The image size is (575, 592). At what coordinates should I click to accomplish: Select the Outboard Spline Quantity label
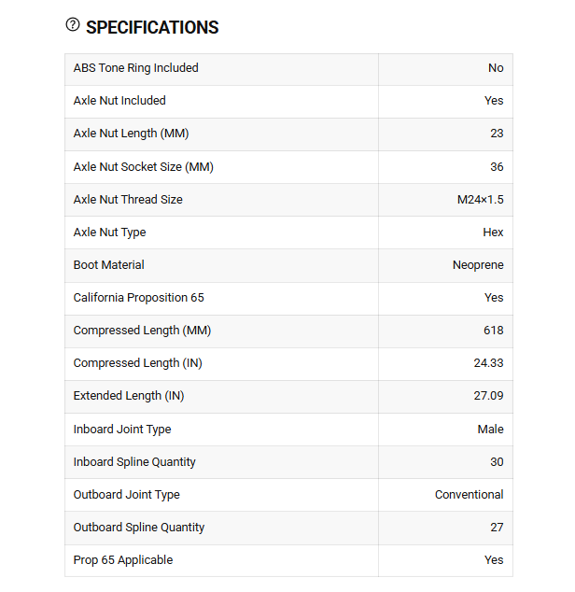139,528
